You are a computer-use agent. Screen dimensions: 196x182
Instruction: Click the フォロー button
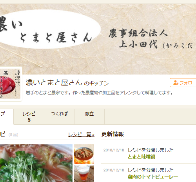(x=183, y=83)
